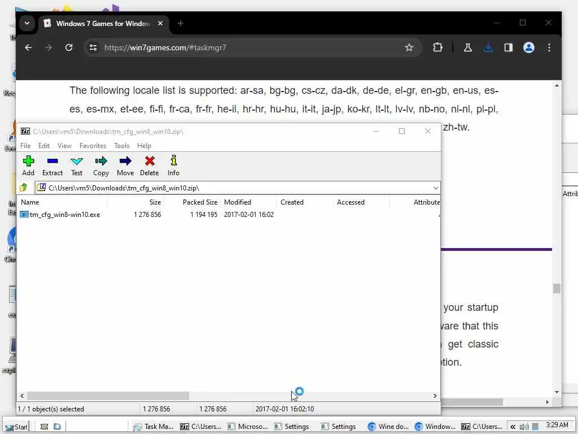This screenshot has height=434, width=578.
Task: Sort by the Name column header
Action: point(63,202)
